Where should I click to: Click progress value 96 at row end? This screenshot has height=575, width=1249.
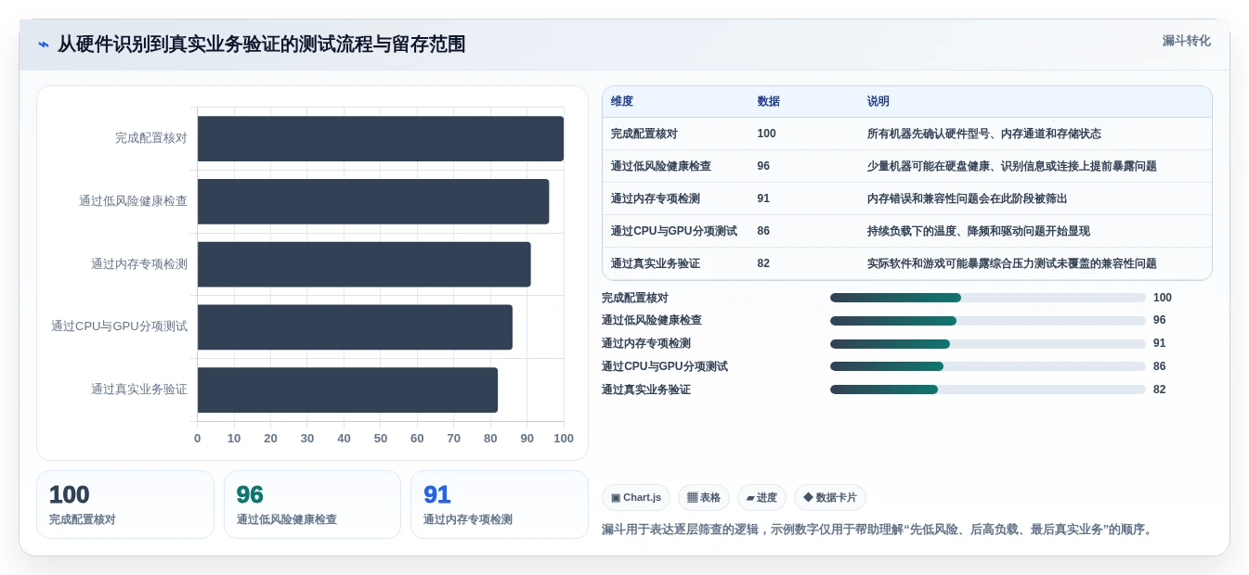coord(1160,321)
